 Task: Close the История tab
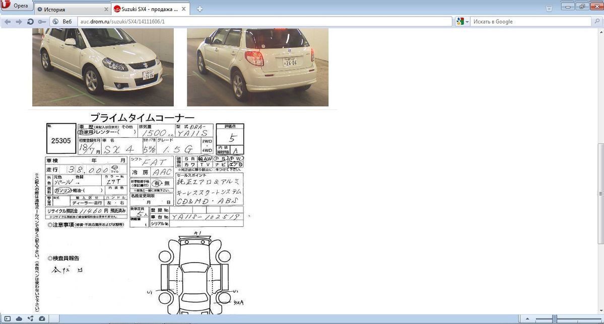(106, 9)
